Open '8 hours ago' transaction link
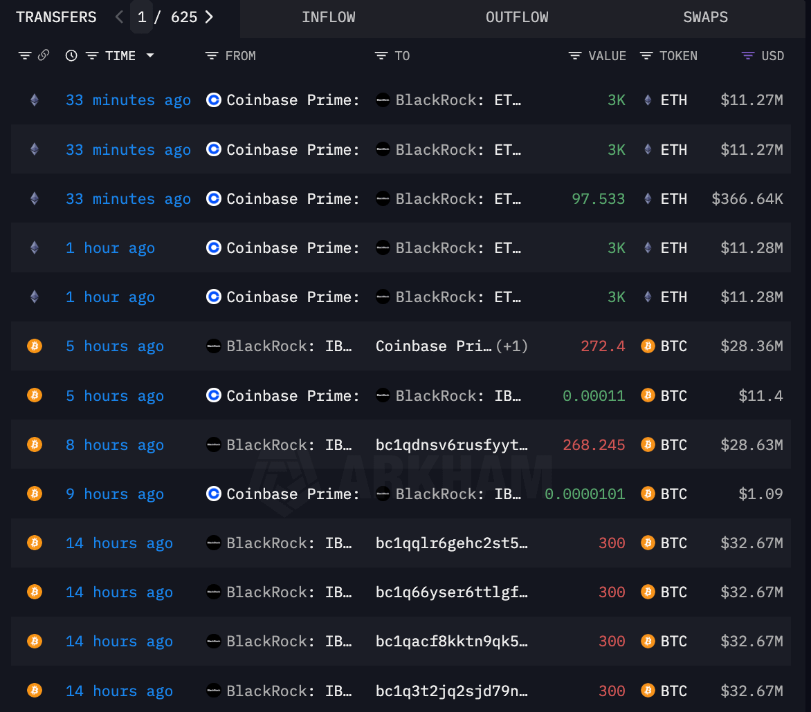Image resolution: width=811 pixels, height=712 pixels. tap(115, 445)
